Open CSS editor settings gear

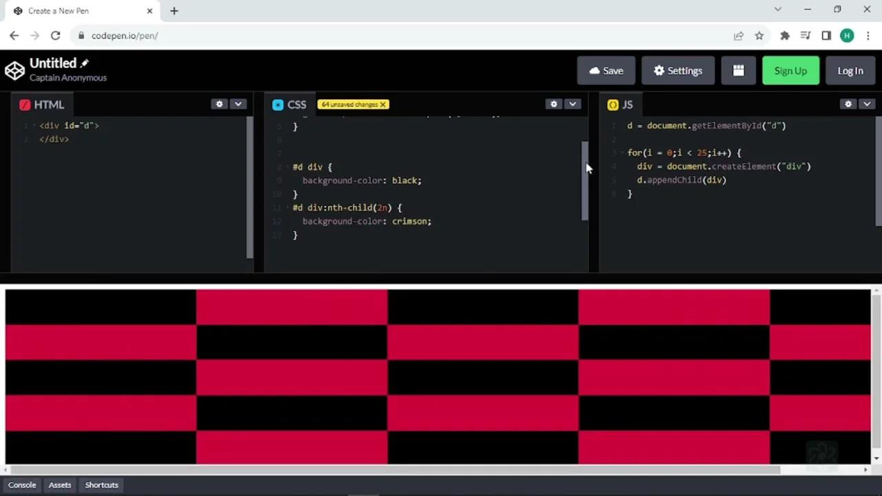tap(554, 104)
